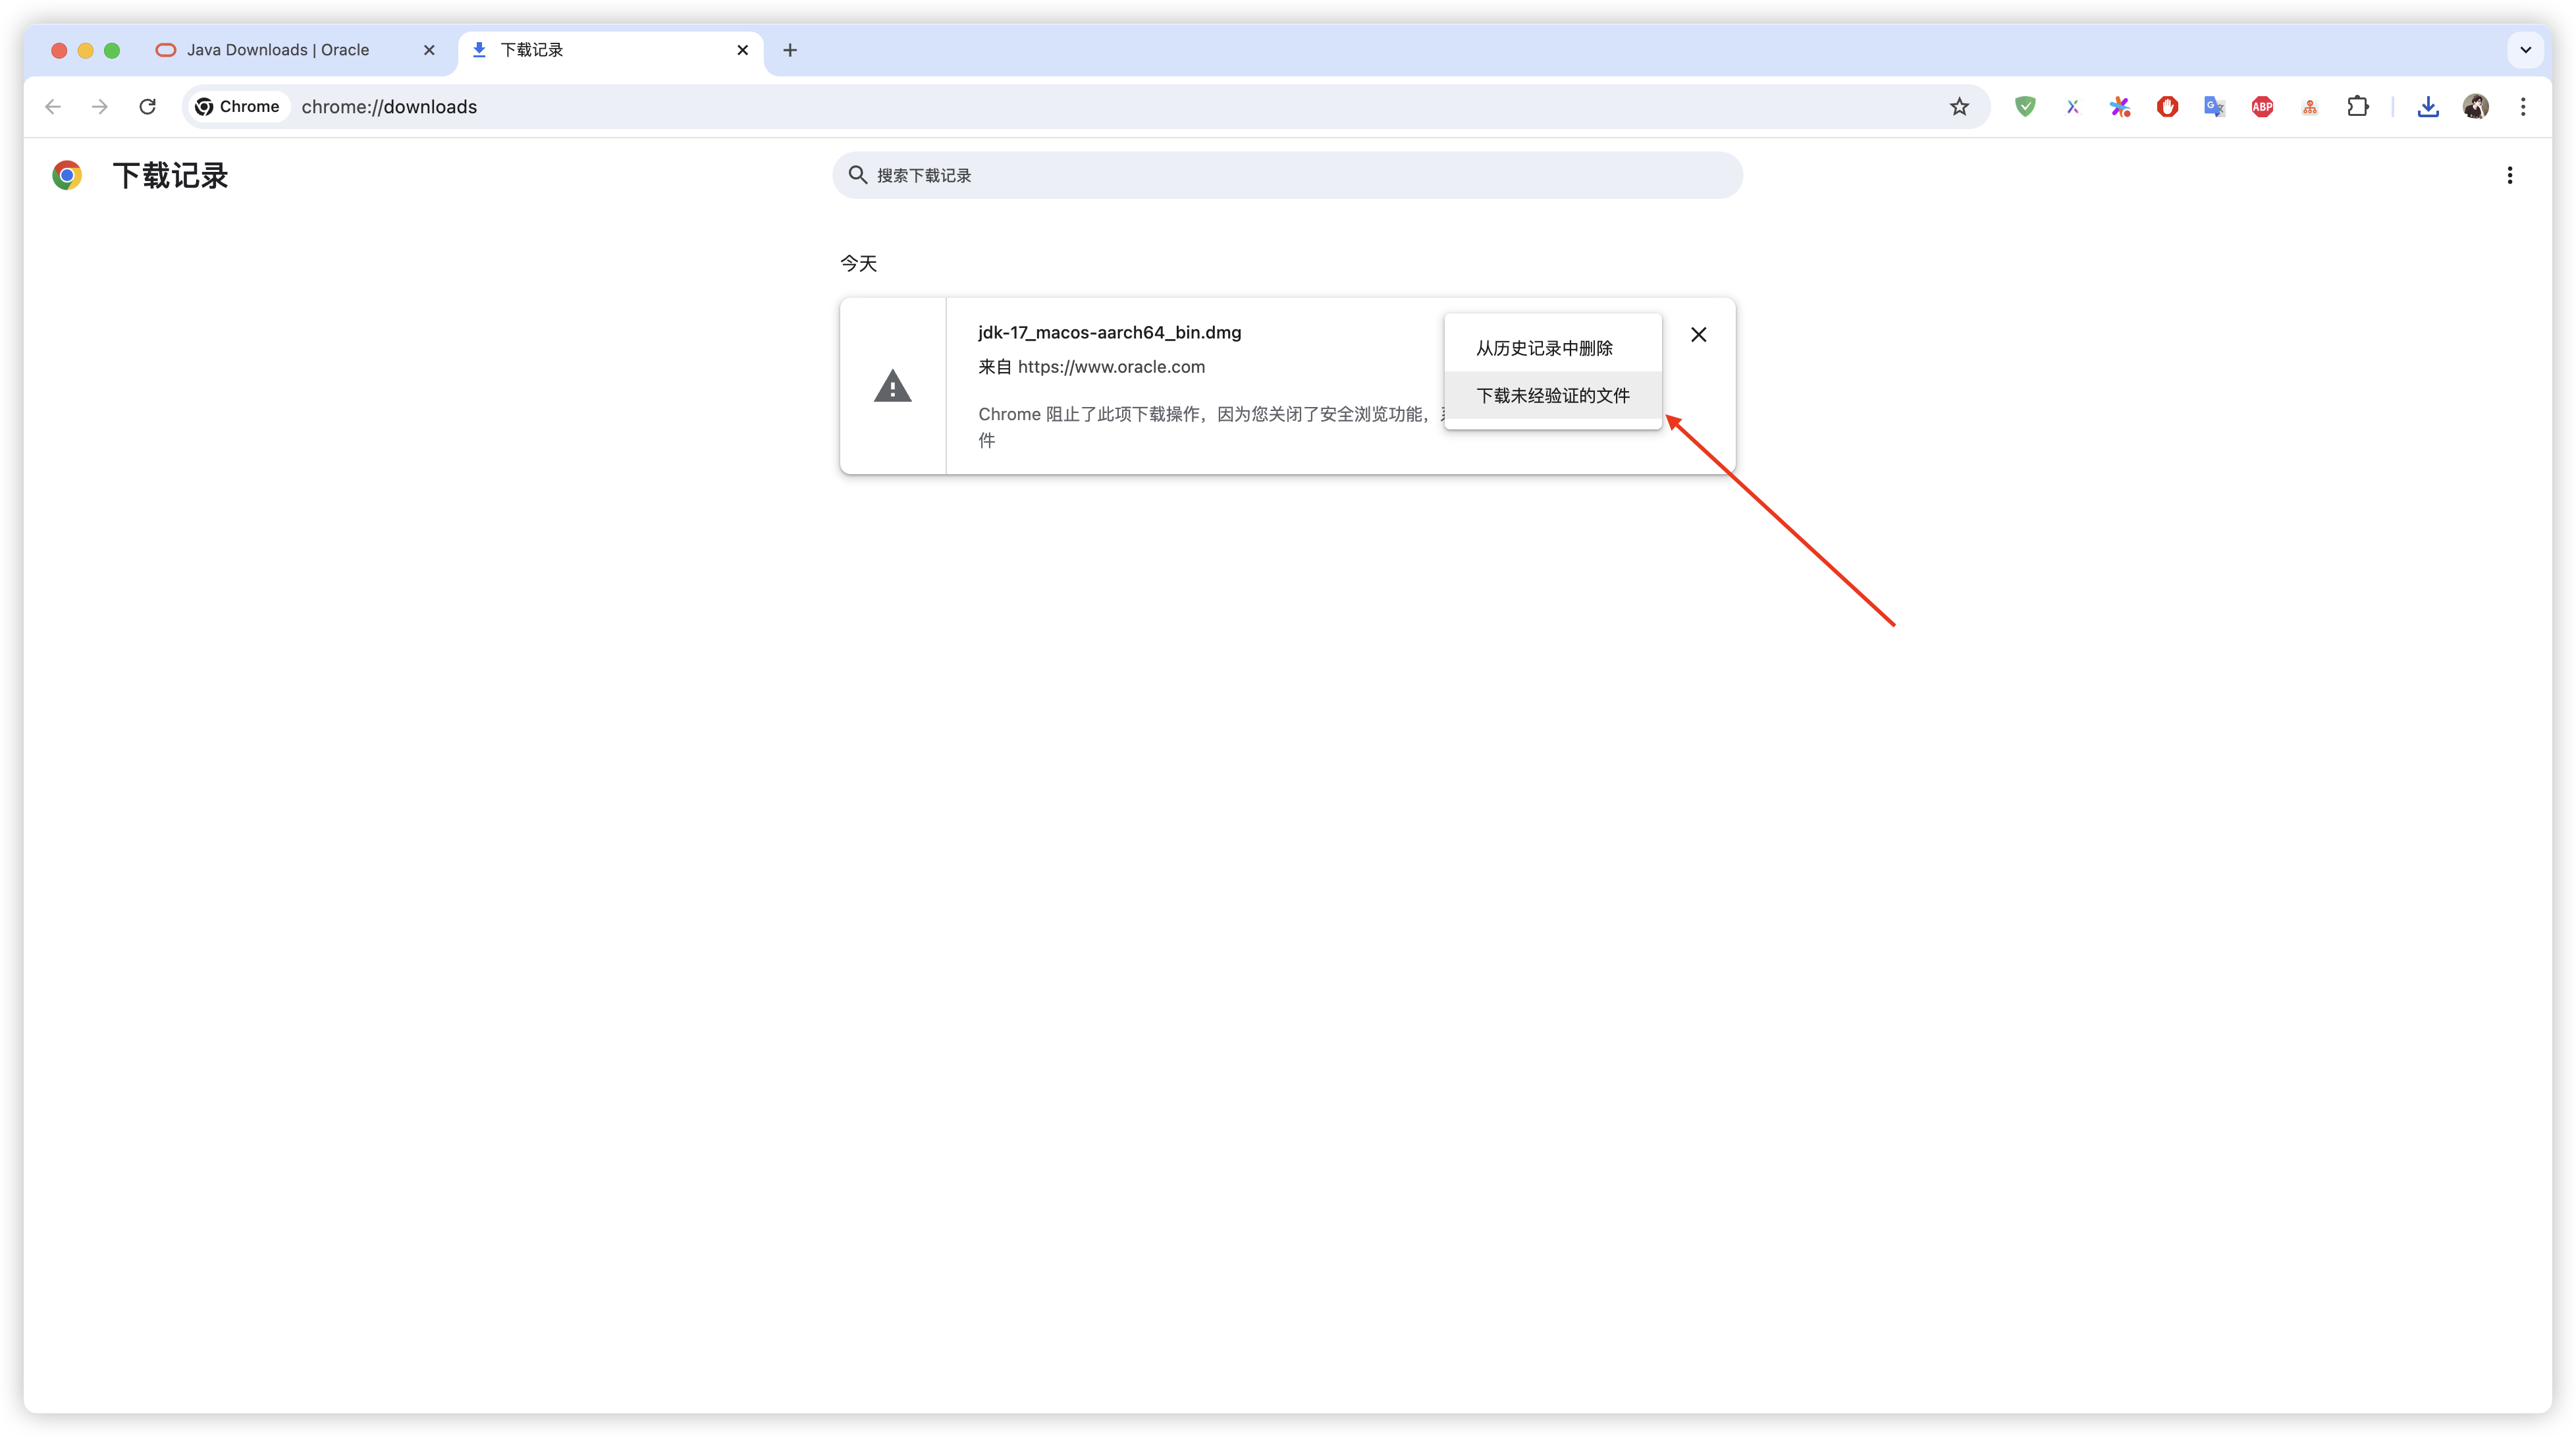Bookmark this page with star icon
Image resolution: width=2576 pixels, height=1437 pixels.
click(1959, 107)
